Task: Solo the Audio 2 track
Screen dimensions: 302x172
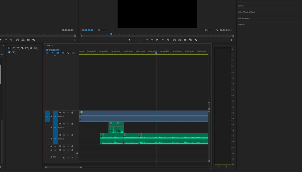Action: (68, 124)
